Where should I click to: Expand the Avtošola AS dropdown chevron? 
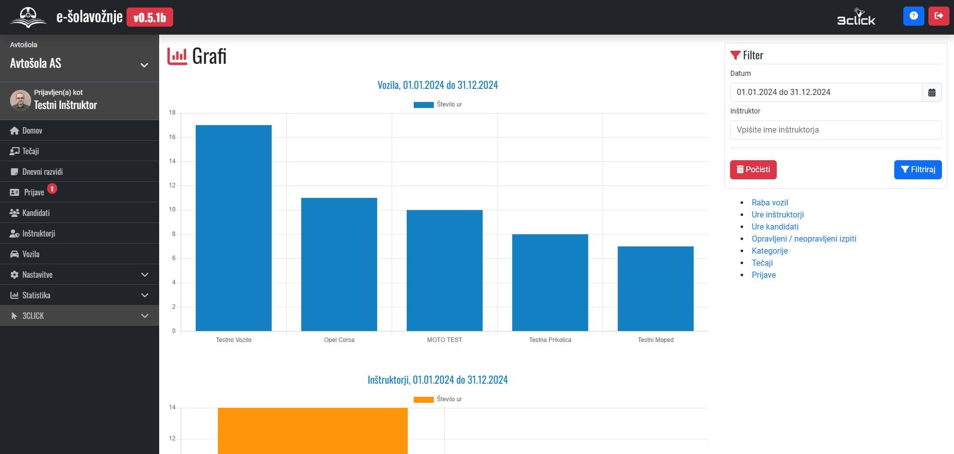tap(144, 65)
